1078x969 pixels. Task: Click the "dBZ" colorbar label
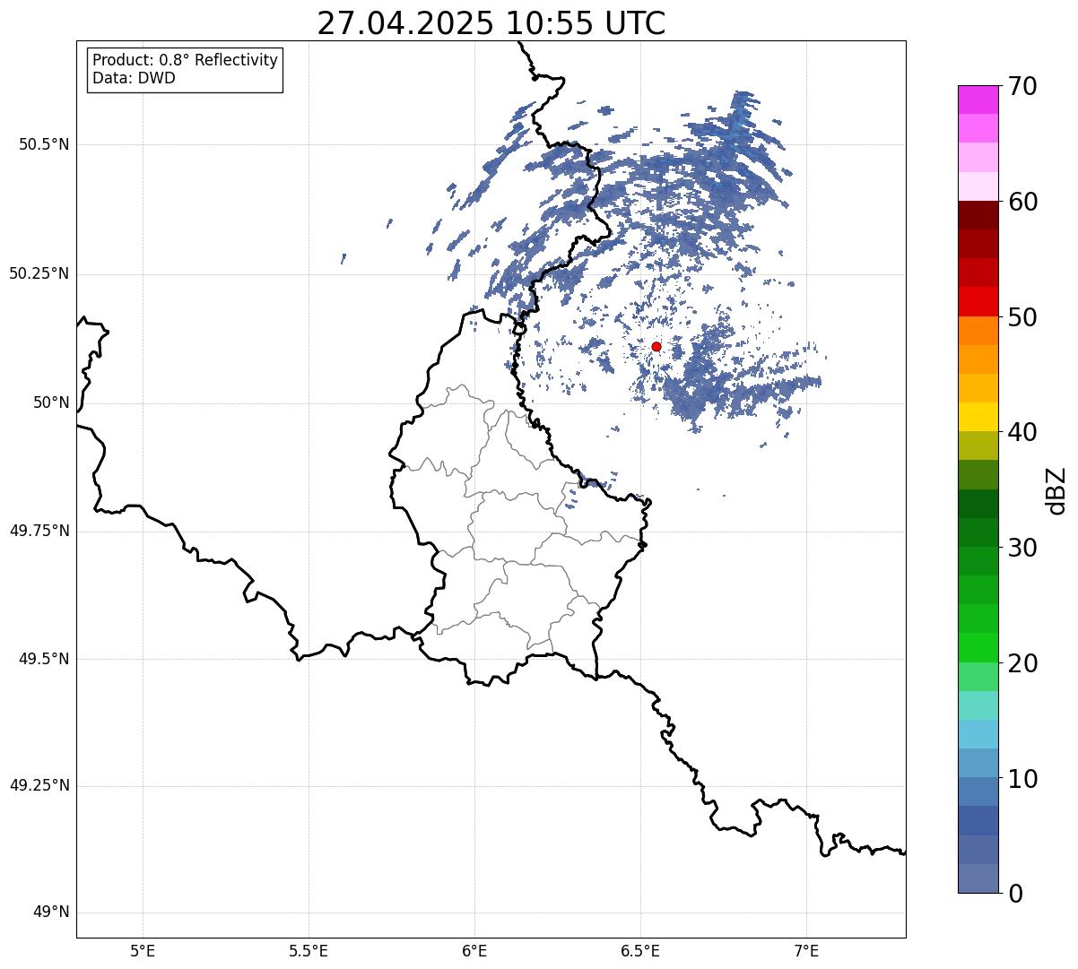coord(1056,490)
